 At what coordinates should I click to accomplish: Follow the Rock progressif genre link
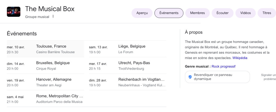click(223, 66)
